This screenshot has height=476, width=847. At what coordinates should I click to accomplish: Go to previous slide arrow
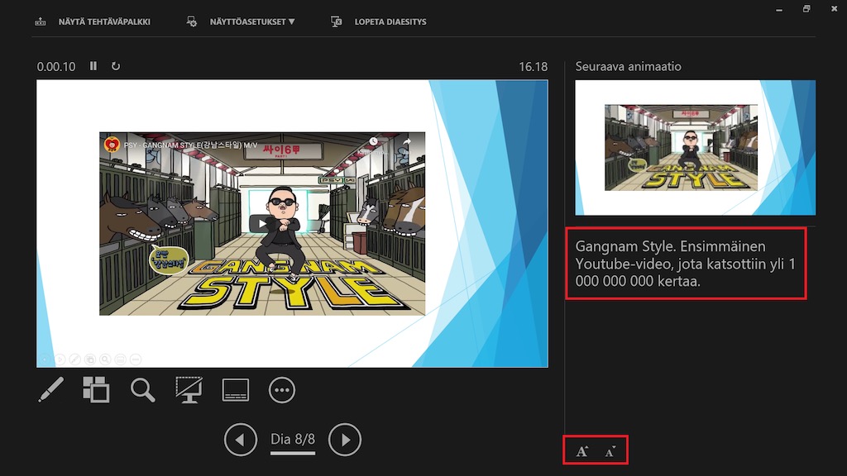click(x=241, y=440)
